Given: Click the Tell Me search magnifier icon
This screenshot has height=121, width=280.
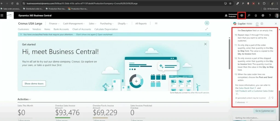Looking at the screenshot, I should 249,15.
